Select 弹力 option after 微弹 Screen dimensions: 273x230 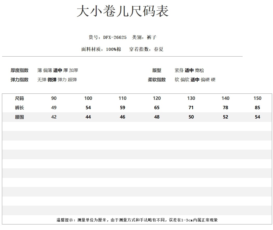(x=62, y=80)
